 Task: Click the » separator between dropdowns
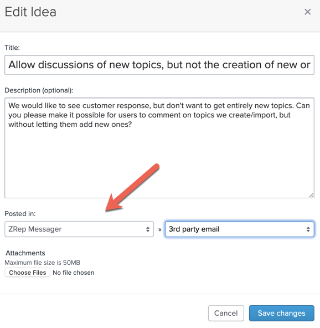tap(159, 230)
